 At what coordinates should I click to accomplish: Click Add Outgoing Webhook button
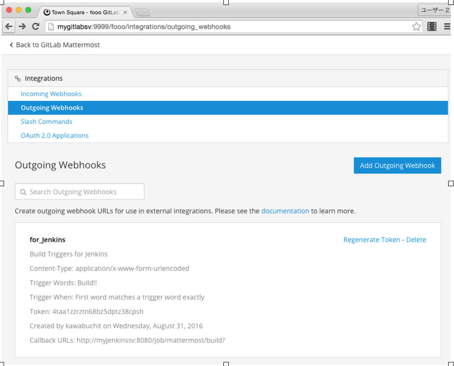tap(397, 166)
